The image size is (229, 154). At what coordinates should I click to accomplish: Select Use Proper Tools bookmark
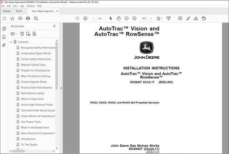[31, 122]
